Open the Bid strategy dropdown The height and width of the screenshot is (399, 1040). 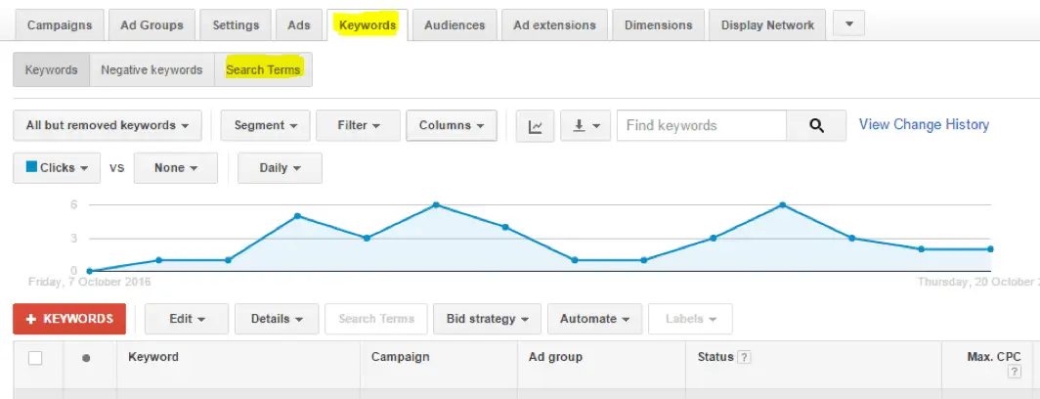(x=488, y=319)
